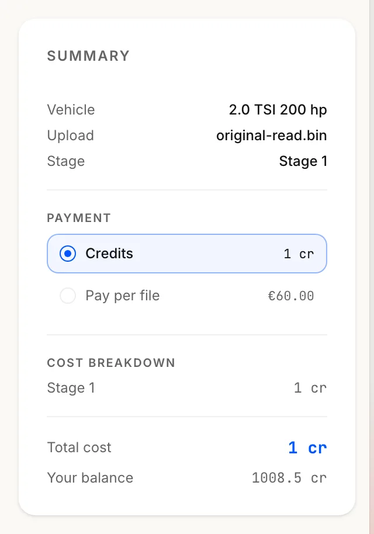Screen dimensions: 374x534
Task: Click the Stage label in summary
Action: [x=65, y=161]
